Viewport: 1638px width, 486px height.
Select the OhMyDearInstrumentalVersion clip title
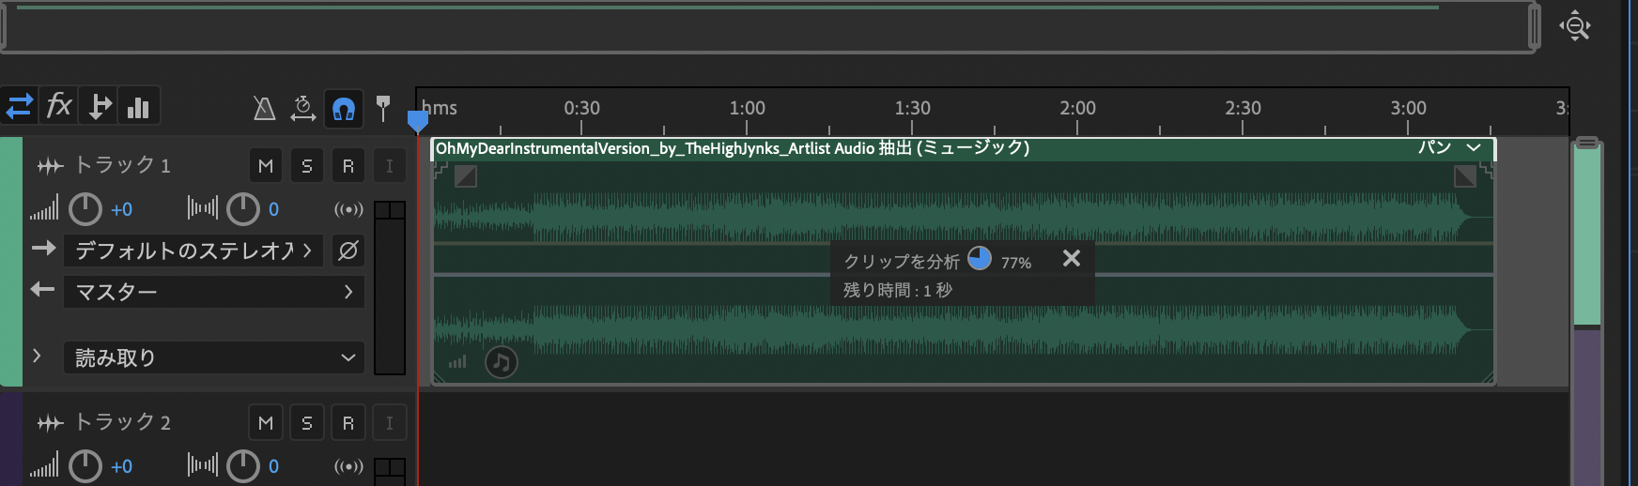point(733,147)
